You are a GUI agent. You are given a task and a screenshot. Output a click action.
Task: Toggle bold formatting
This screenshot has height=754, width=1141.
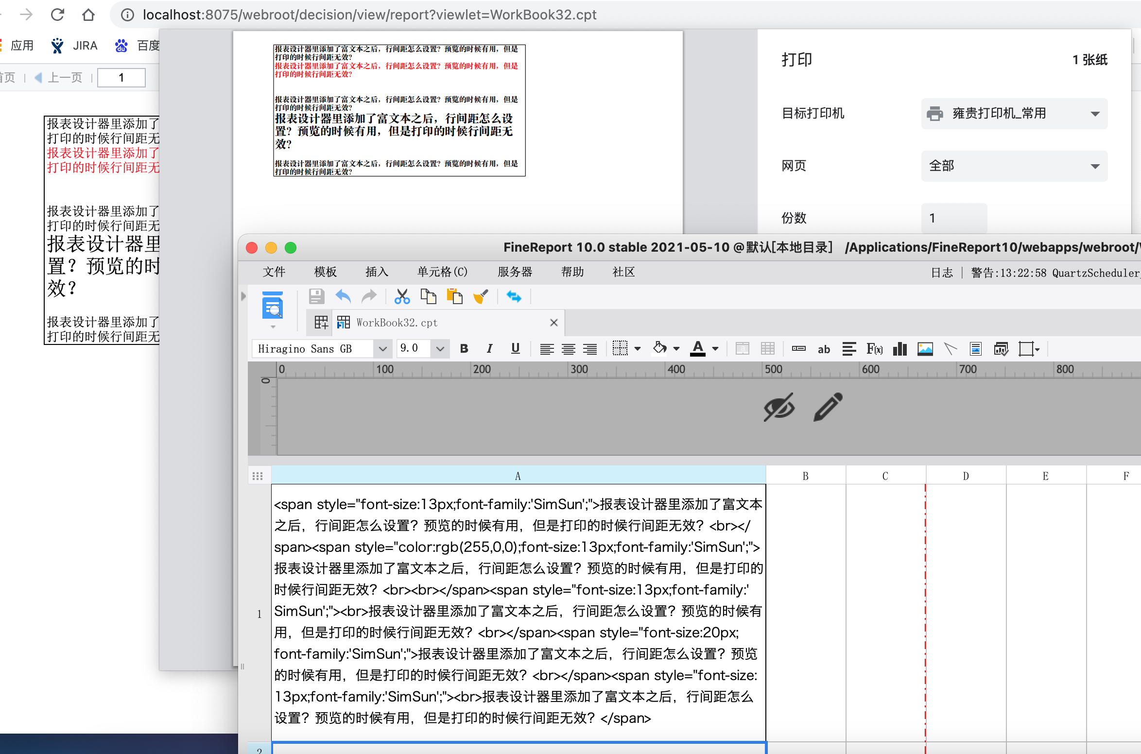point(464,348)
